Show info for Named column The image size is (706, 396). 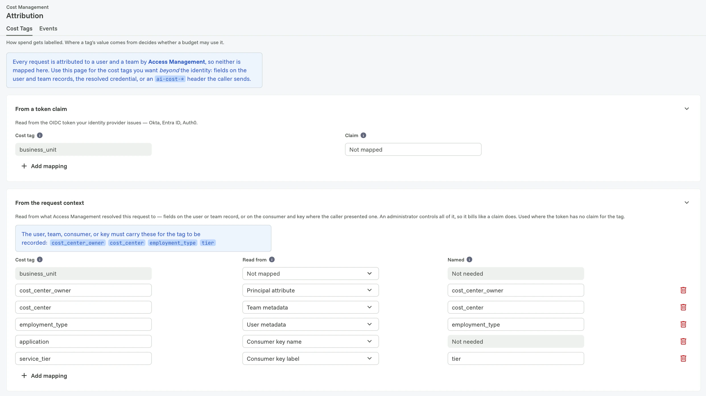469,259
